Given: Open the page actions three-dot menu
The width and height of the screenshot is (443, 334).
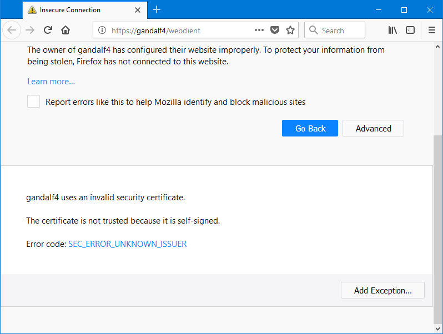Looking at the screenshot, I should click(259, 30).
